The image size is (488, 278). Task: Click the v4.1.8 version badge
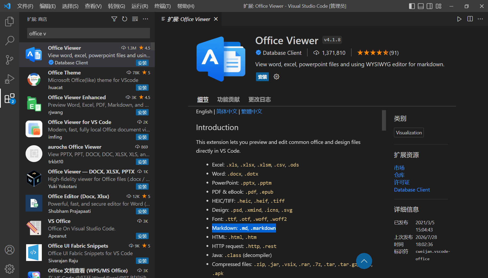click(x=332, y=40)
